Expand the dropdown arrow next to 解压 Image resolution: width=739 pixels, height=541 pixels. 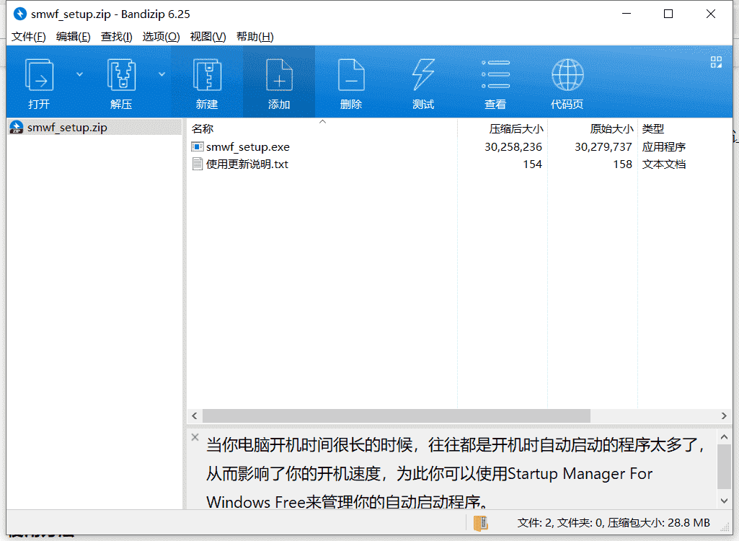[161, 74]
